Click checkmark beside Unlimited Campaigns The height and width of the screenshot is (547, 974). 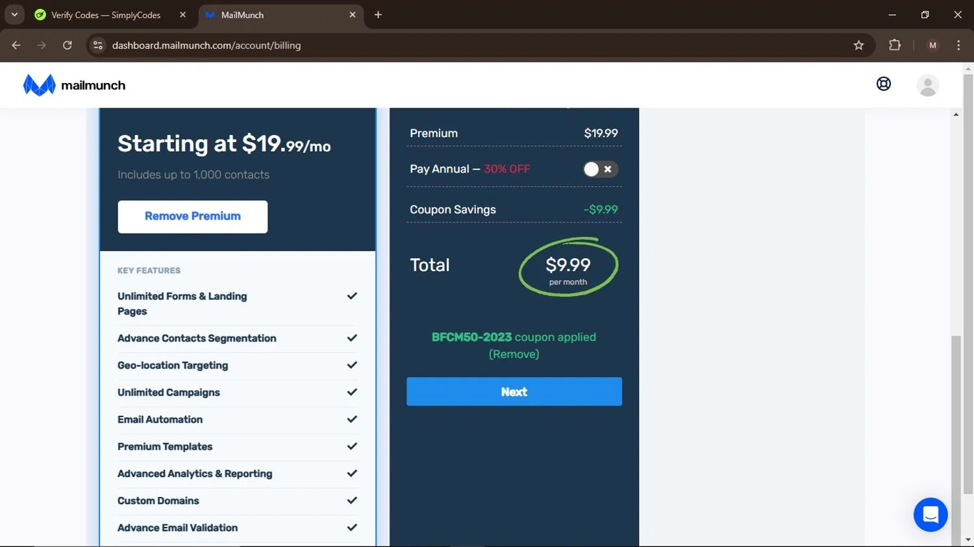[352, 392]
